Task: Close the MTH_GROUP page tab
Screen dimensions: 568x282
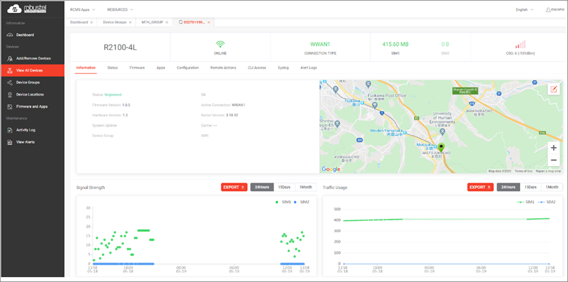Action: click(166, 22)
